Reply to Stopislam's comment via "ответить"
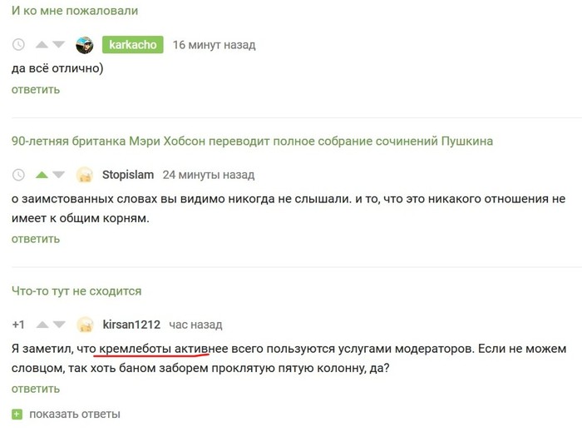This screenshot has height=432, width=582. click(x=36, y=238)
